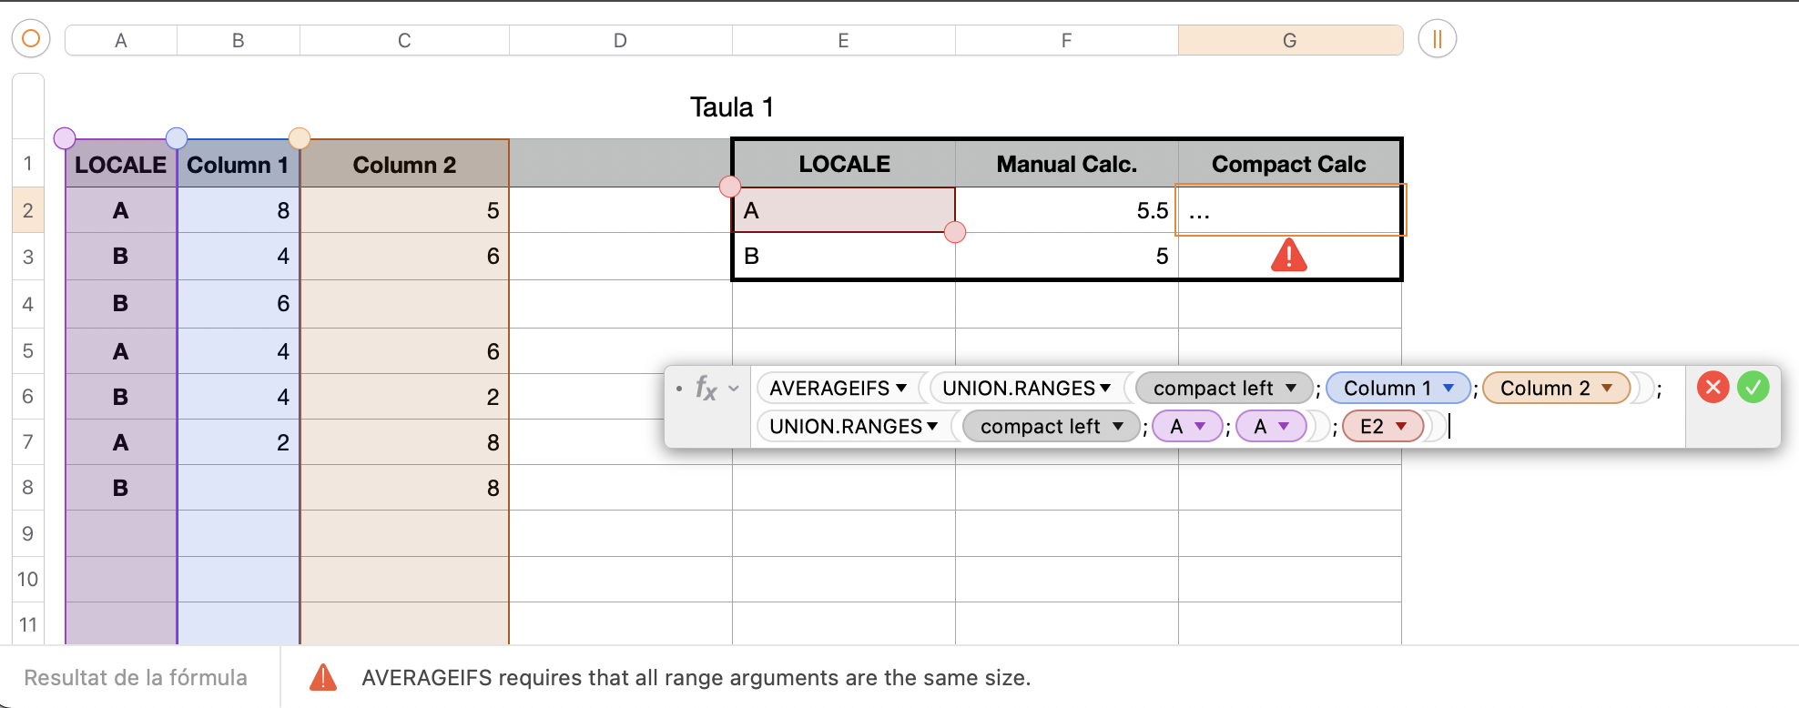Image resolution: width=1799 pixels, height=708 pixels.
Task: Open the Column 2 reference token dropdown
Action: click(x=1607, y=389)
